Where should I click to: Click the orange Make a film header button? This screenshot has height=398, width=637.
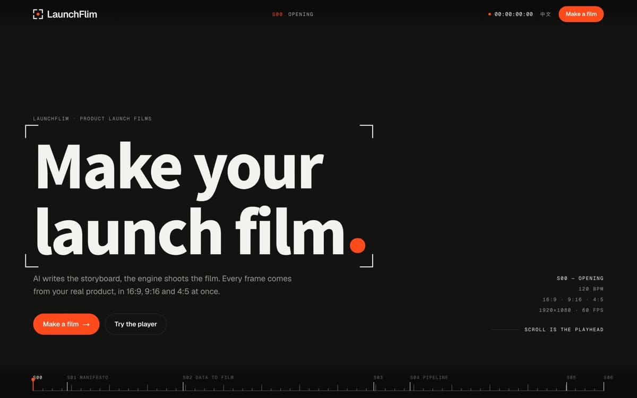[581, 14]
